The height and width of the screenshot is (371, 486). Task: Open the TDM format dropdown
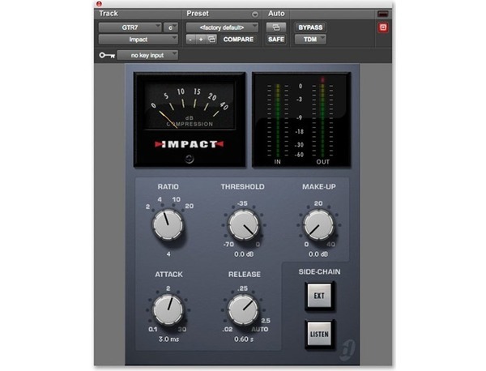tap(310, 40)
